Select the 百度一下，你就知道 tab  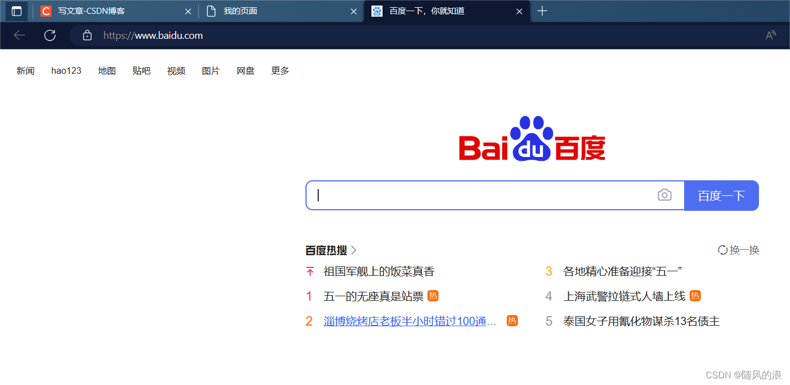[x=446, y=11]
